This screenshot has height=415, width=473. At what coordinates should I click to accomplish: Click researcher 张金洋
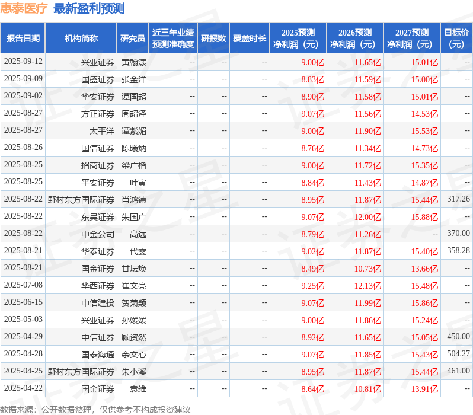[134, 79]
